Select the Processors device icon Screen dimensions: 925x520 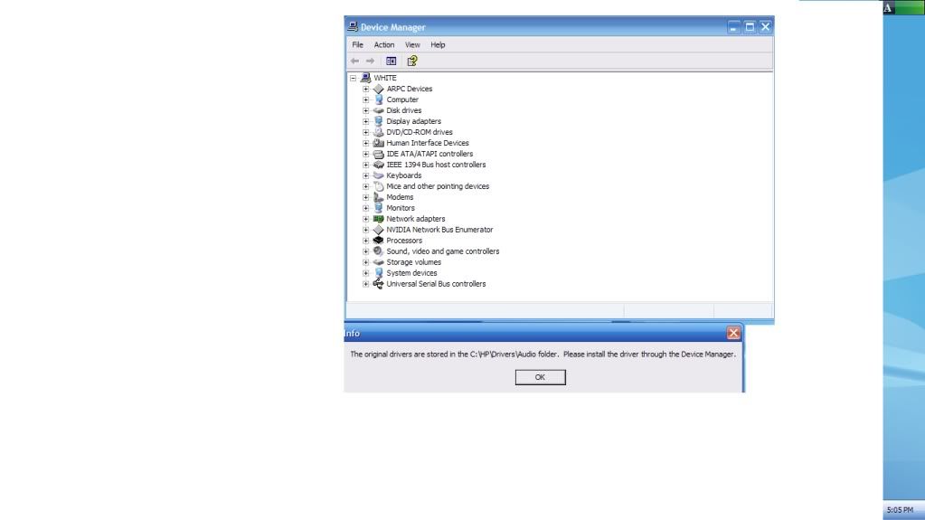coord(379,241)
